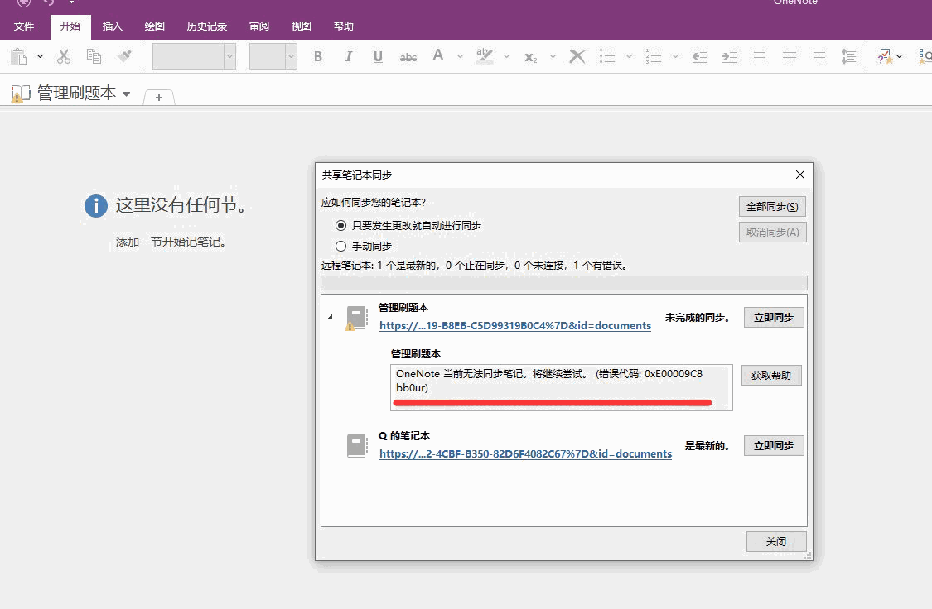Decrease the indent level

(700, 56)
